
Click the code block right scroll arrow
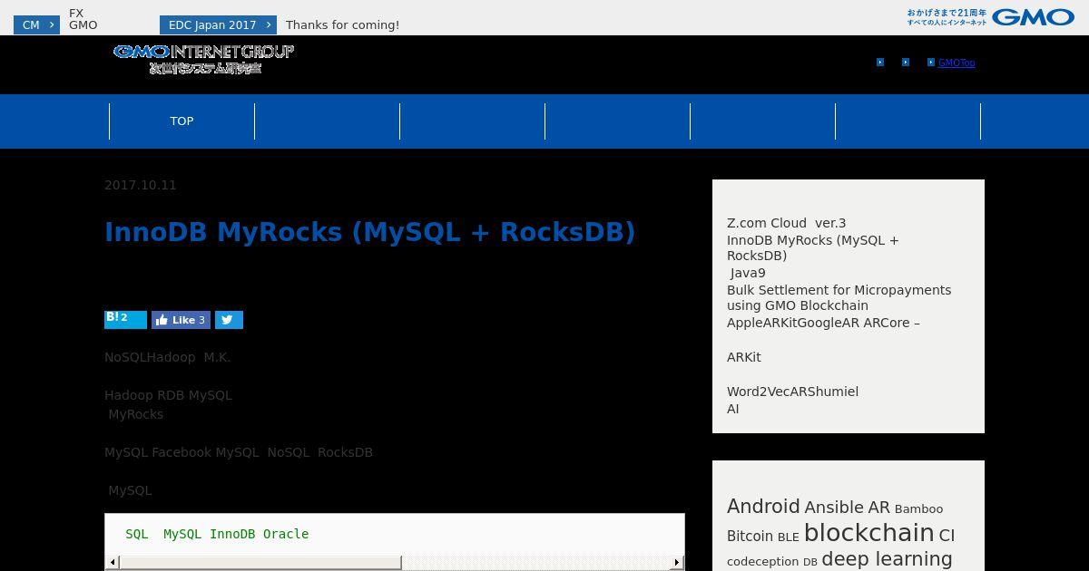[677, 563]
